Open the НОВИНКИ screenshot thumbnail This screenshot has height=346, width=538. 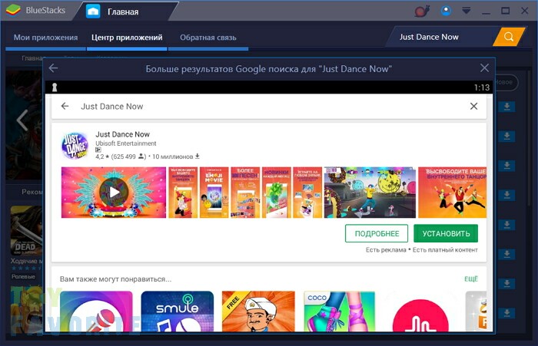(277, 193)
